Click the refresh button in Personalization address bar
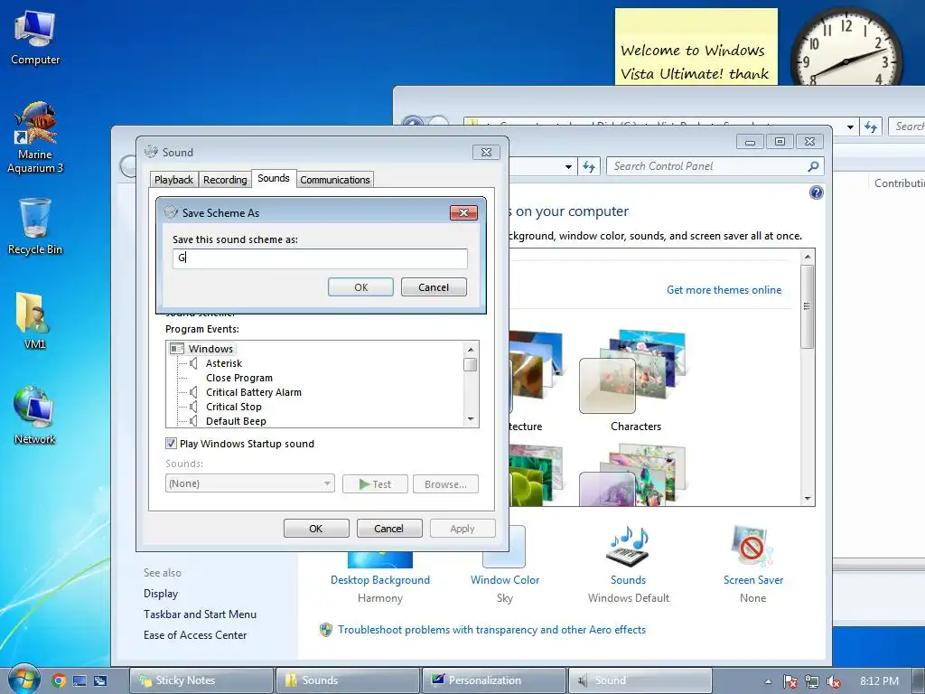The height and width of the screenshot is (694, 925). click(x=589, y=166)
